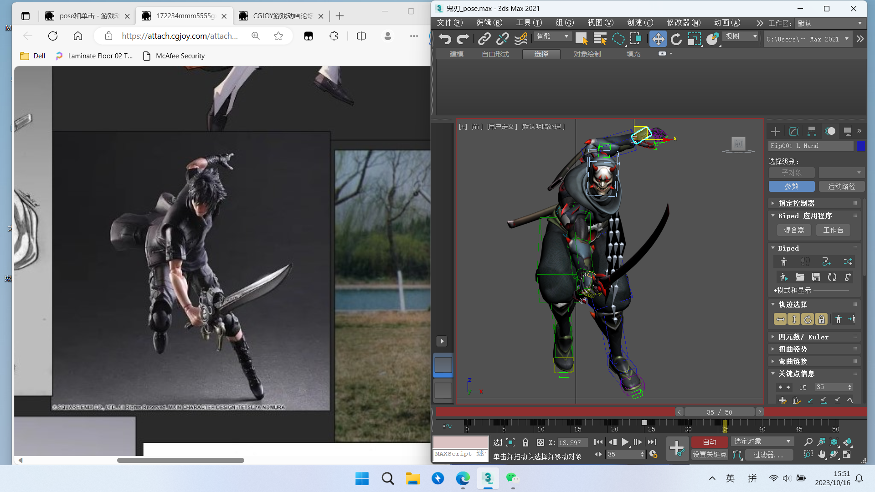Toggle Biped Mixer Mode icon

pyautogui.click(x=848, y=261)
